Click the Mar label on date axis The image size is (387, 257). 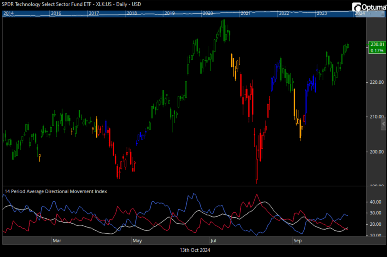pos(57,241)
